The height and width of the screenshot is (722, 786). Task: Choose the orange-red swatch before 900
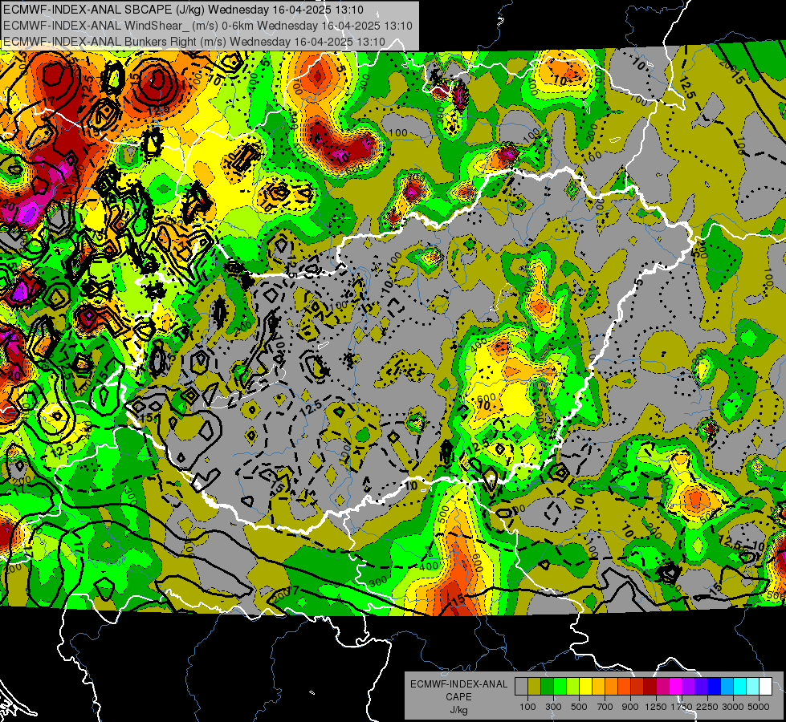pos(624,686)
